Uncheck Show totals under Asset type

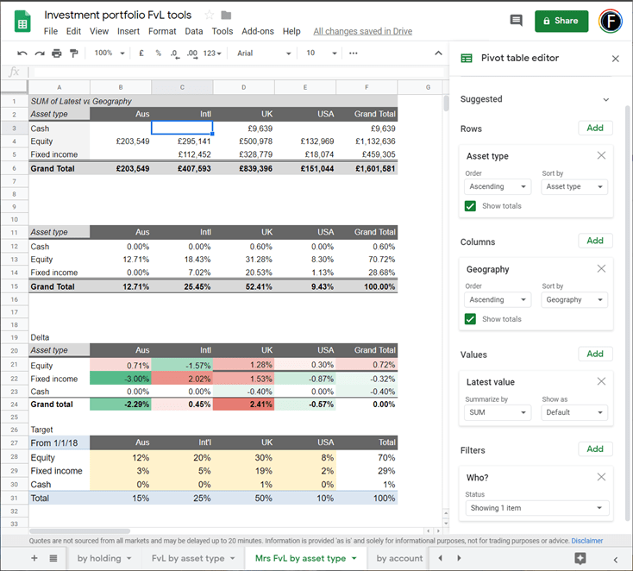[x=470, y=206]
